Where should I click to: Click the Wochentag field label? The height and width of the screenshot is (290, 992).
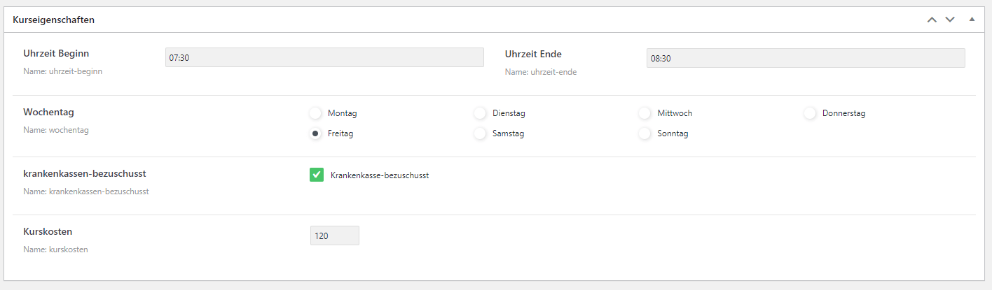[48, 112]
